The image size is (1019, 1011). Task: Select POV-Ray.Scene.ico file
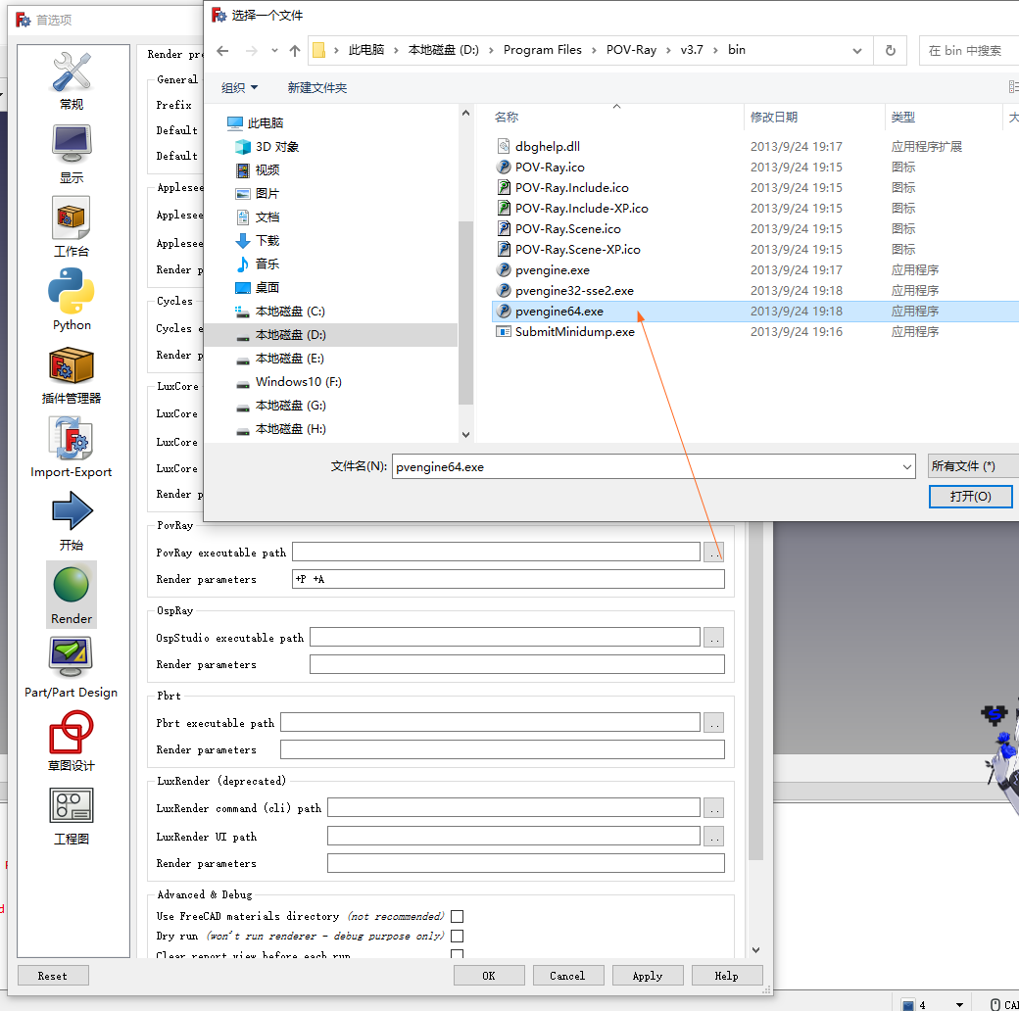(568, 228)
